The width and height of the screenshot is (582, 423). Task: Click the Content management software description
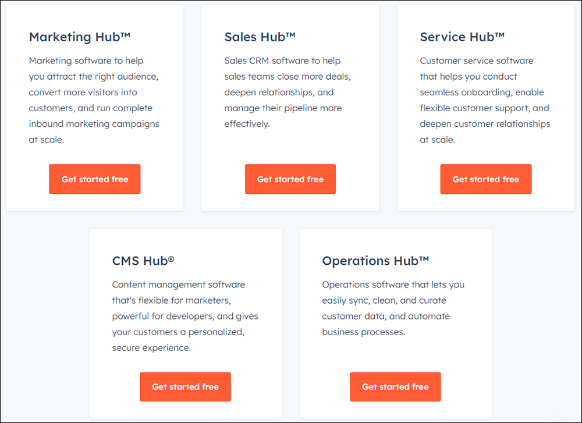185,316
